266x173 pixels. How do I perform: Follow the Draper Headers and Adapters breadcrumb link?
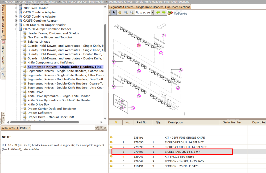pyautogui.click(x=38, y=2)
